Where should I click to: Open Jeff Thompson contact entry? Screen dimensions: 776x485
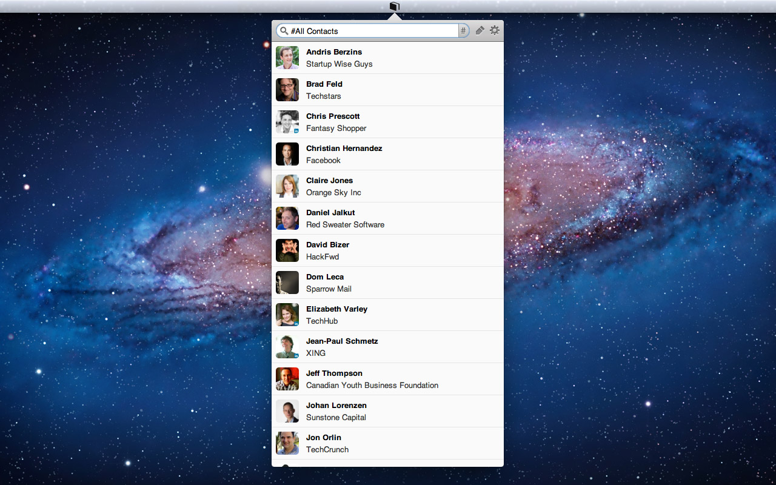(387, 379)
